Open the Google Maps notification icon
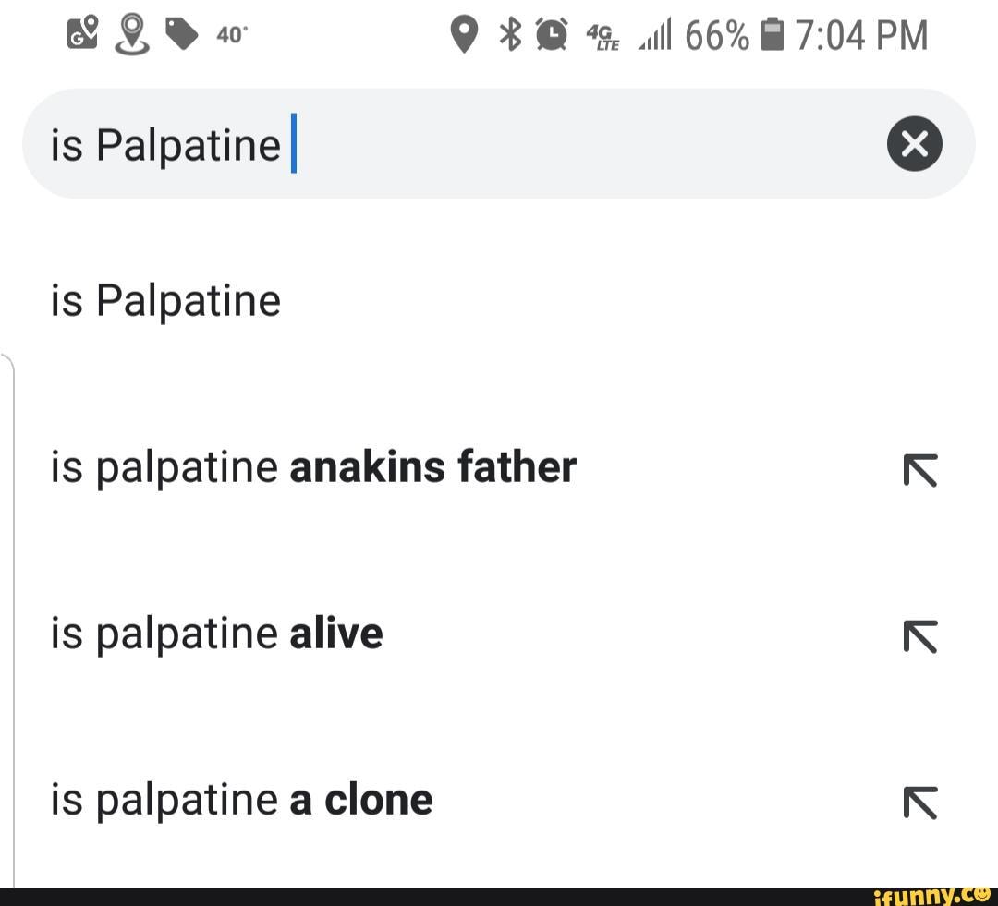998x906 pixels. 81,32
